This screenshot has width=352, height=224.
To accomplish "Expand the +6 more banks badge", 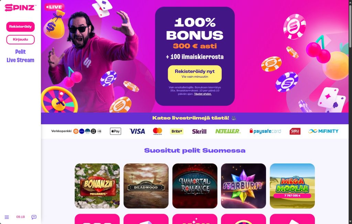I will tap(99, 131).
